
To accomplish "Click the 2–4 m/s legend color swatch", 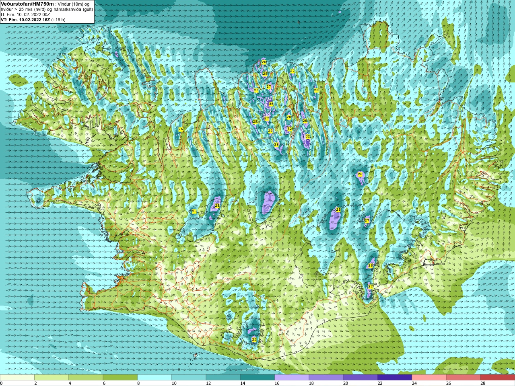I will point(51,378).
